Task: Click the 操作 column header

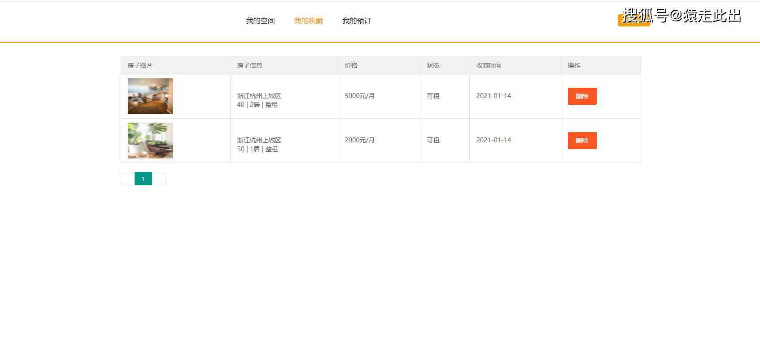Action: pos(574,65)
